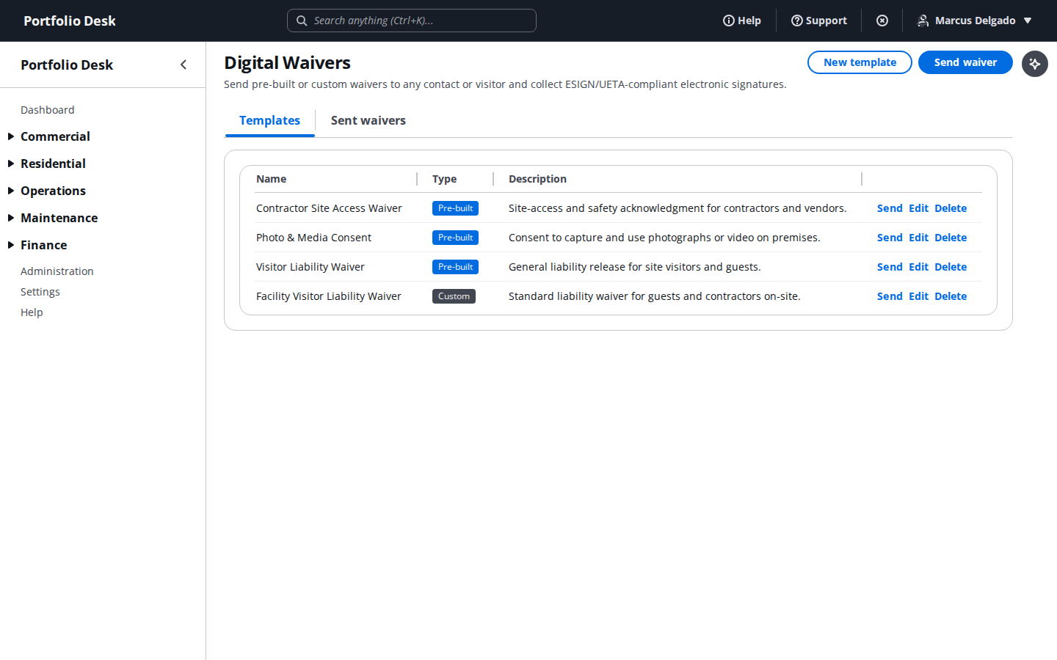The width and height of the screenshot is (1057, 660).
Task: Click the Contractor Site Access Waiver name
Action: coord(329,208)
